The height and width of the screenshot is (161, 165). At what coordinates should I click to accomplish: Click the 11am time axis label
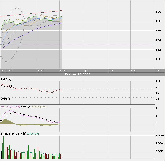(40, 71)
